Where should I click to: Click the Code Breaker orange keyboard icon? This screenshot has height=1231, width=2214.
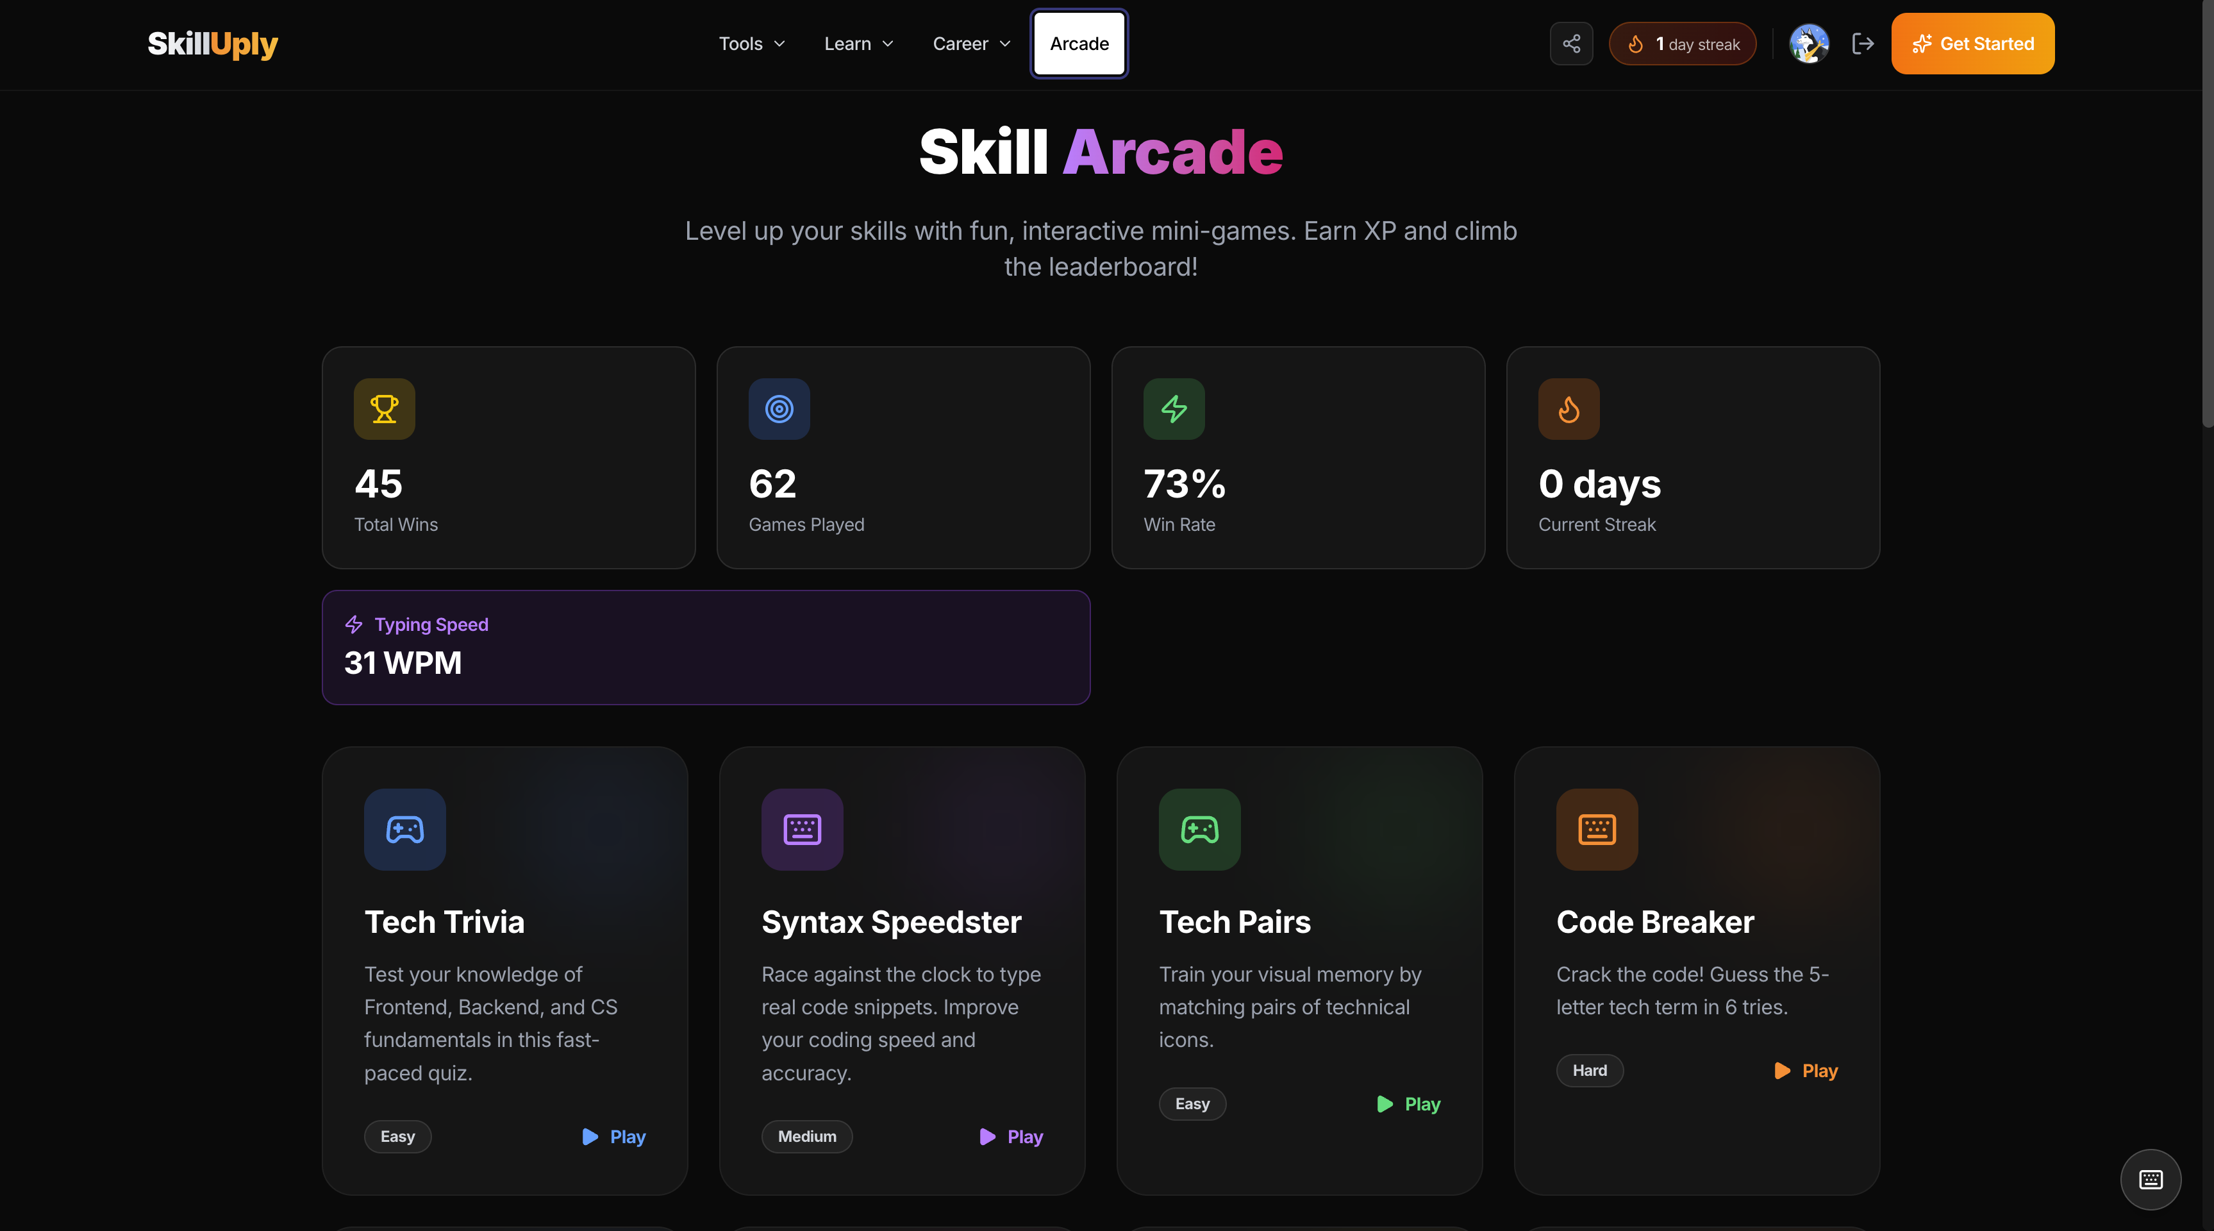tap(1596, 830)
